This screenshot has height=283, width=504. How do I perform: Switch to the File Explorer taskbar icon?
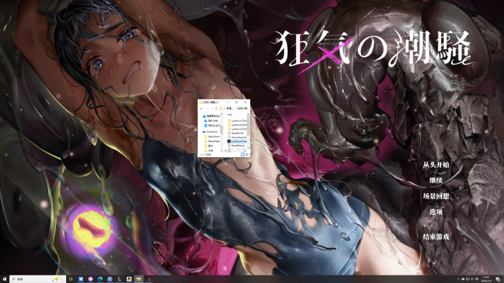coord(139,279)
